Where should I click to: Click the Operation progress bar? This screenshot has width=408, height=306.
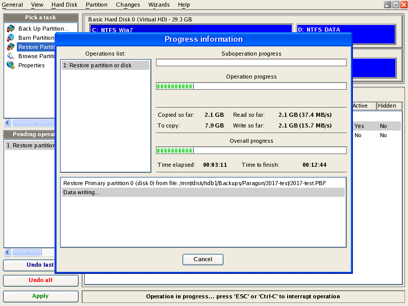251,86
